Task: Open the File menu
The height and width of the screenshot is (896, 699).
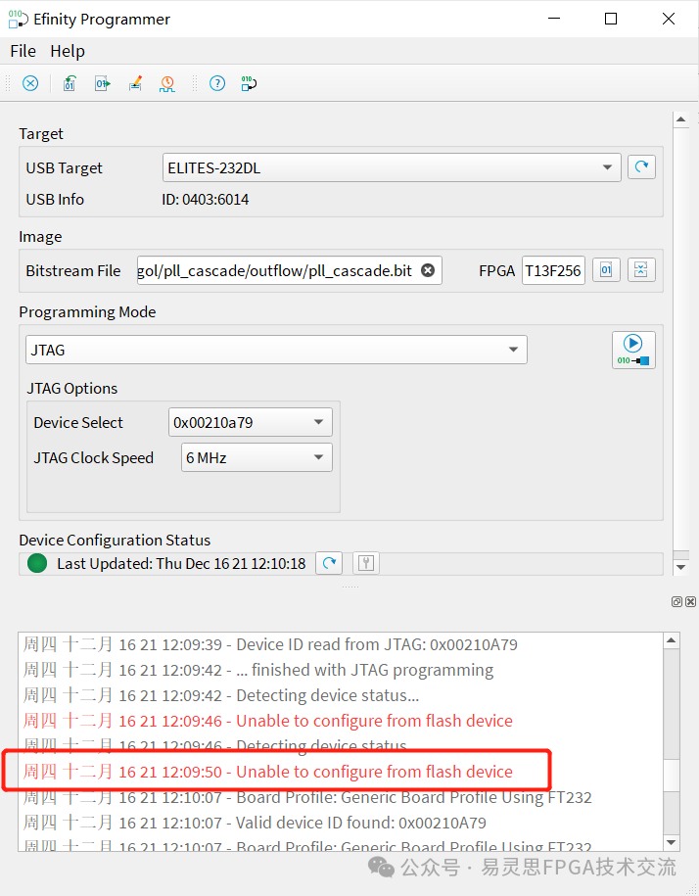Action: pos(23,51)
